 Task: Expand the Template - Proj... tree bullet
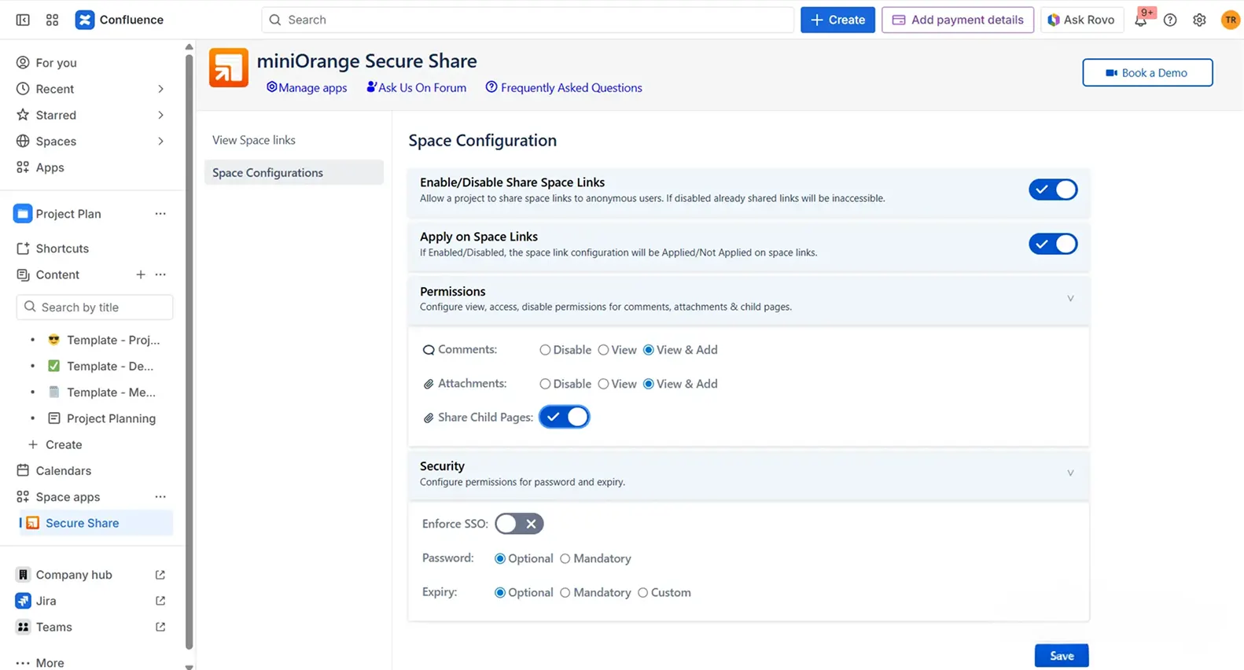32,340
